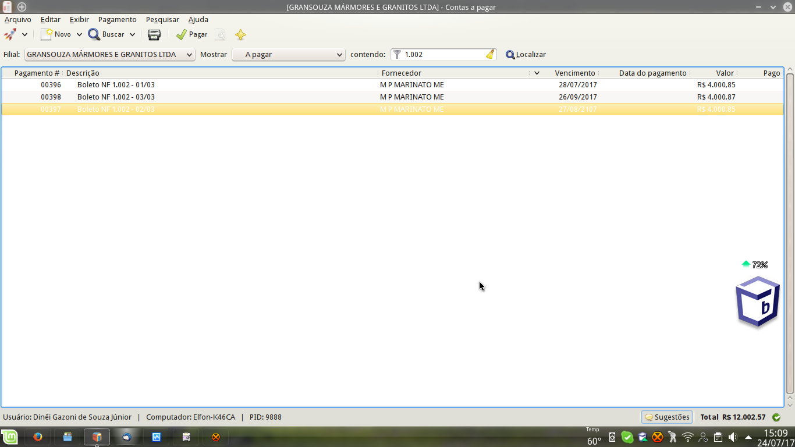Open the system monitor taskbar icon
The image size is (795, 447).
pyautogui.click(x=156, y=437)
